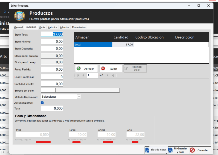Select the Local warehouse row
Viewport: 218px width, 155px height.
(93, 45)
